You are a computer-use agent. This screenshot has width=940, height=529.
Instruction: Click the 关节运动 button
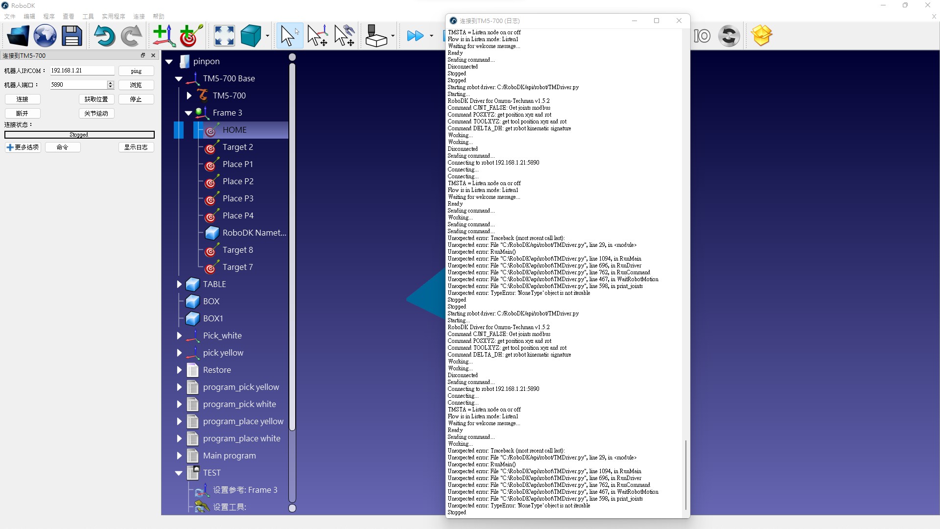point(96,114)
